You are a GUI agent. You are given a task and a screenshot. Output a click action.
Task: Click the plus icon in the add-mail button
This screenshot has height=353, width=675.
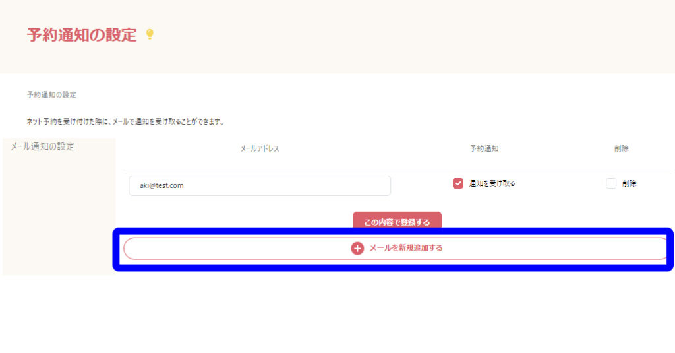point(357,249)
